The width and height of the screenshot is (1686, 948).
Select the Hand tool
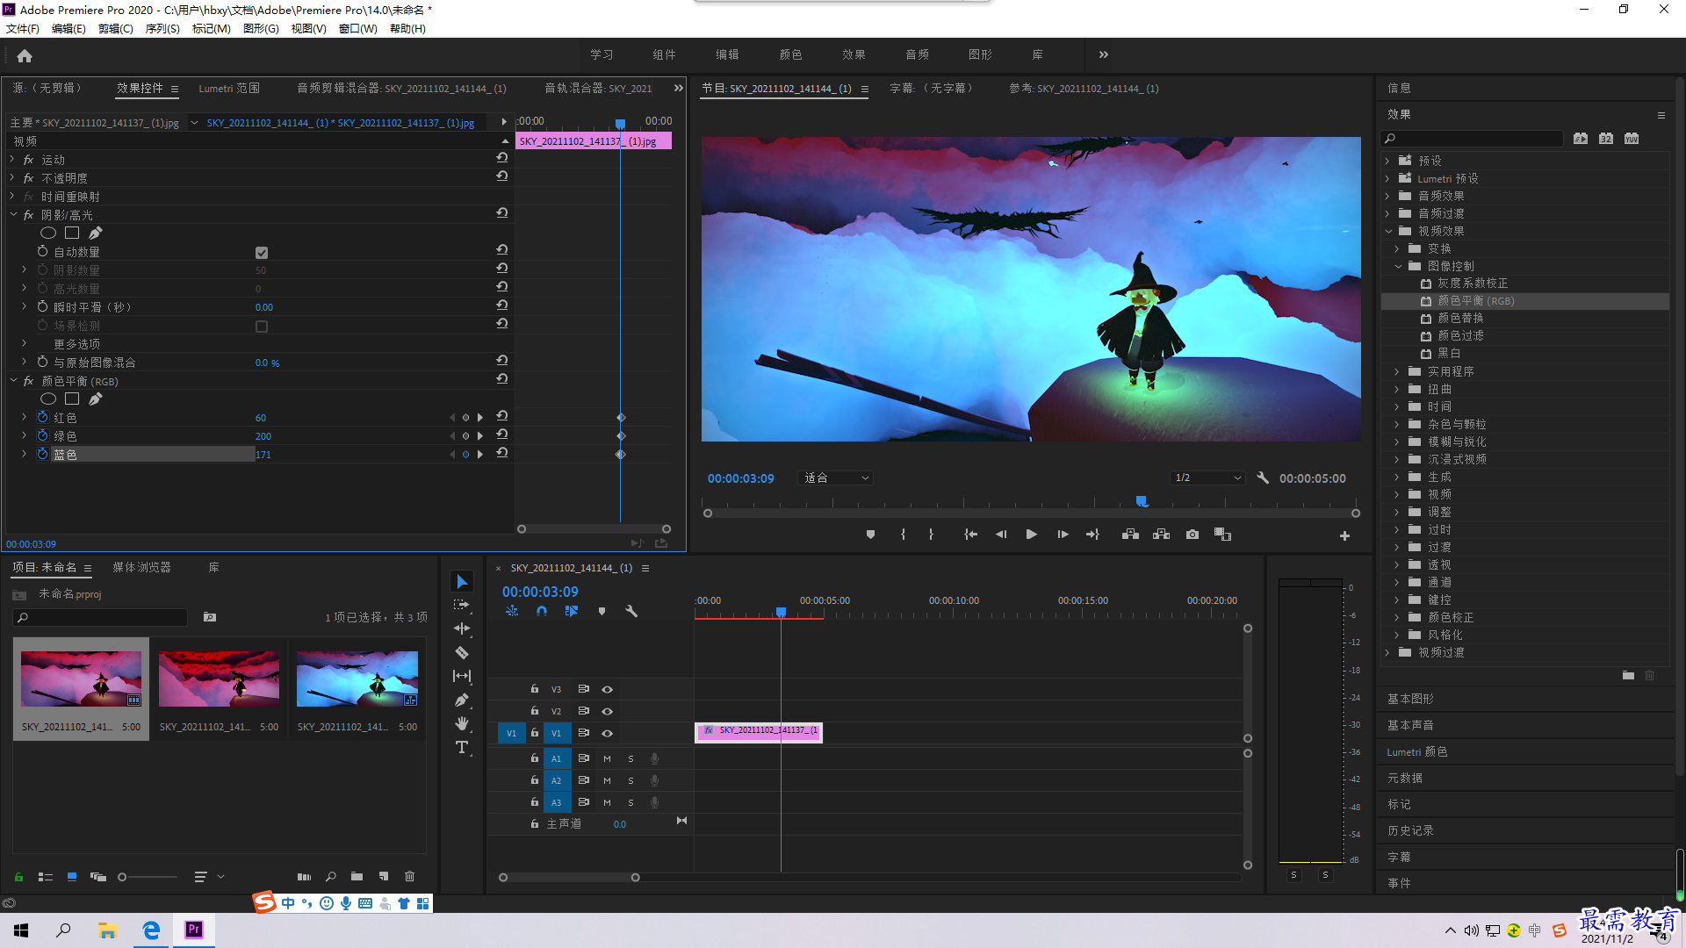pyautogui.click(x=462, y=723)
